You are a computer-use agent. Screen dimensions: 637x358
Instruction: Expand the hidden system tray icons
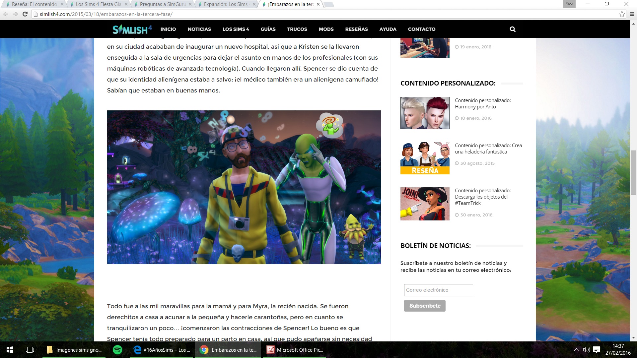tap(577, 350)
